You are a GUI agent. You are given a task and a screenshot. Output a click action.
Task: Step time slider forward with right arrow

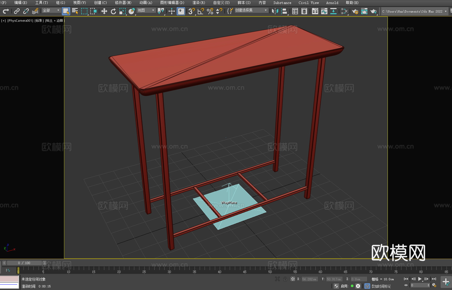(44, 263)
